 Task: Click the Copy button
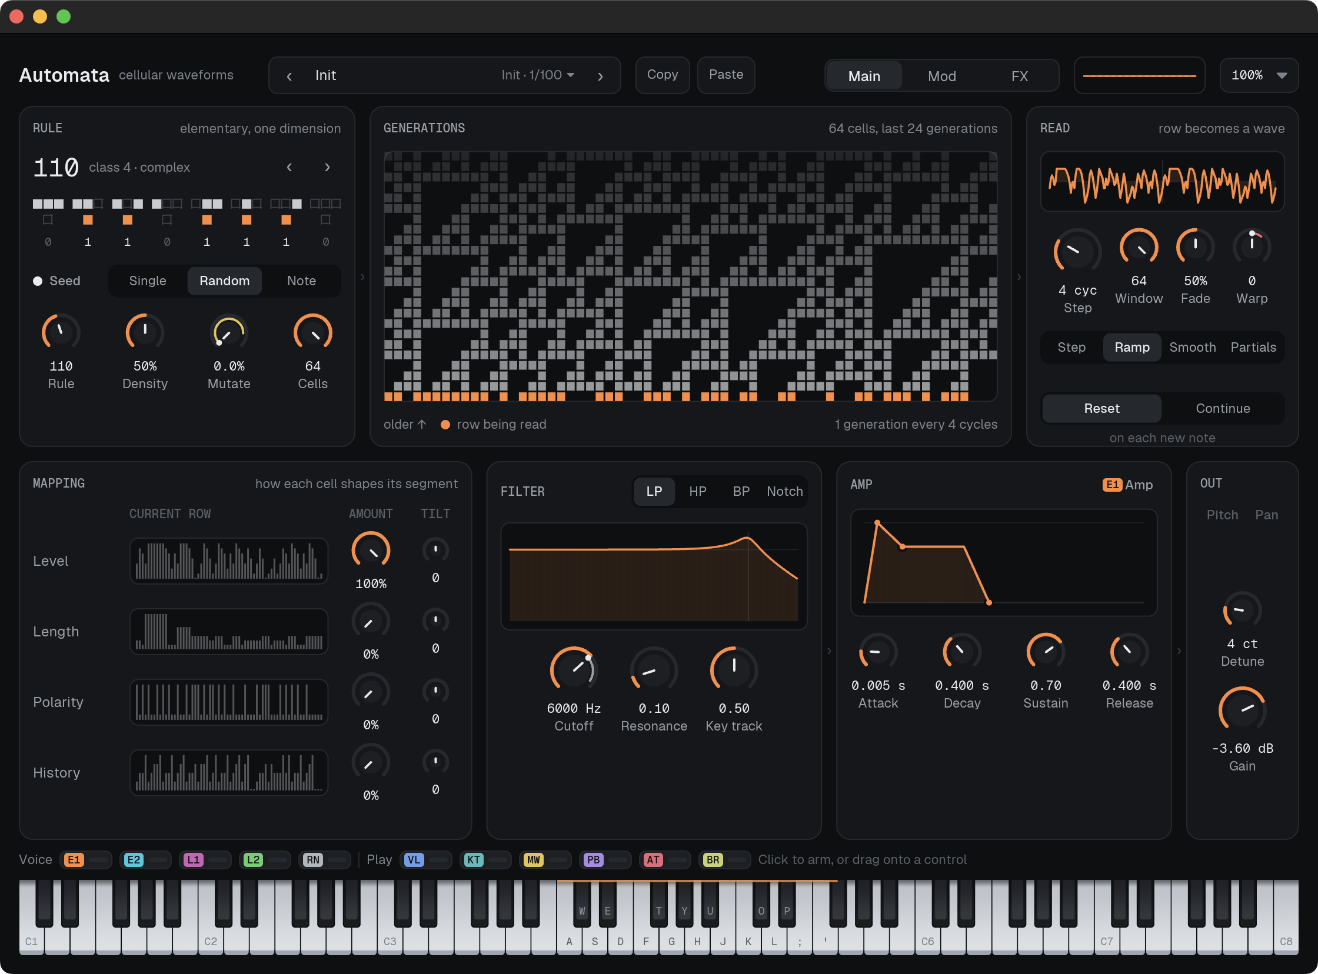coord(663,75)
